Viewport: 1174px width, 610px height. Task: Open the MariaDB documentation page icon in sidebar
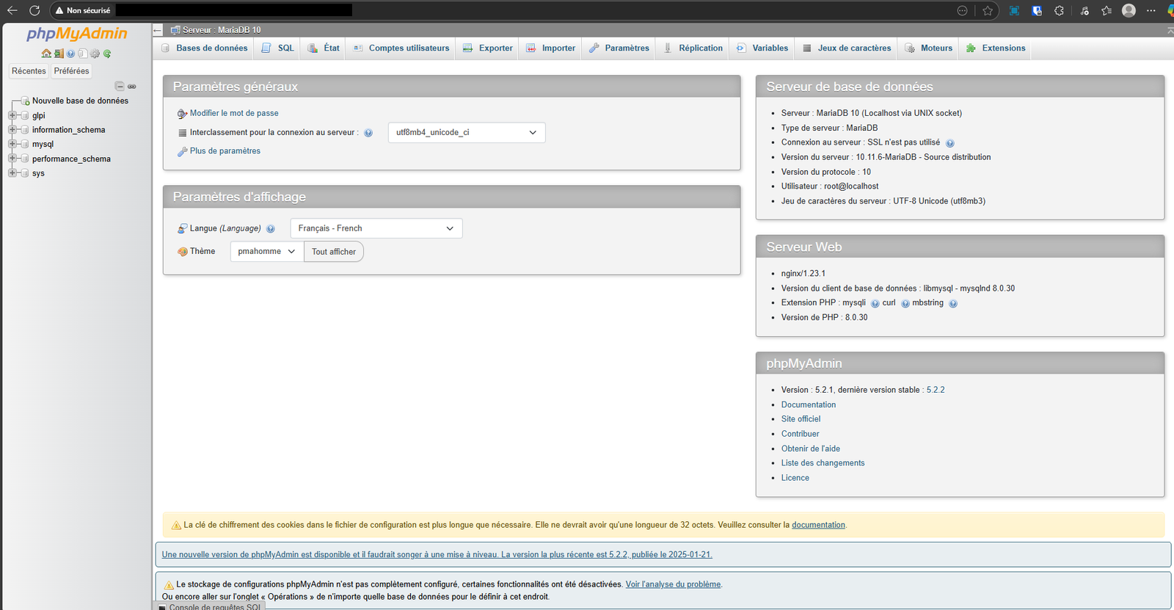(83, 54)
